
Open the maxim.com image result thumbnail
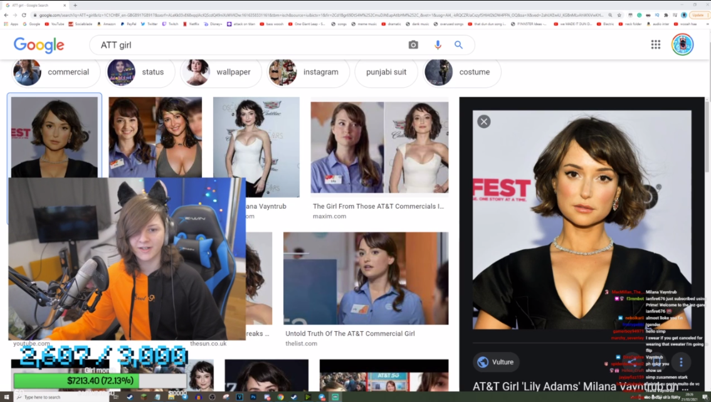(379, 147)
